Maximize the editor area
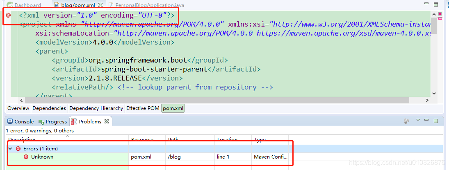The width and height of the screenshot is (449, 170). [x=436, y=4]
